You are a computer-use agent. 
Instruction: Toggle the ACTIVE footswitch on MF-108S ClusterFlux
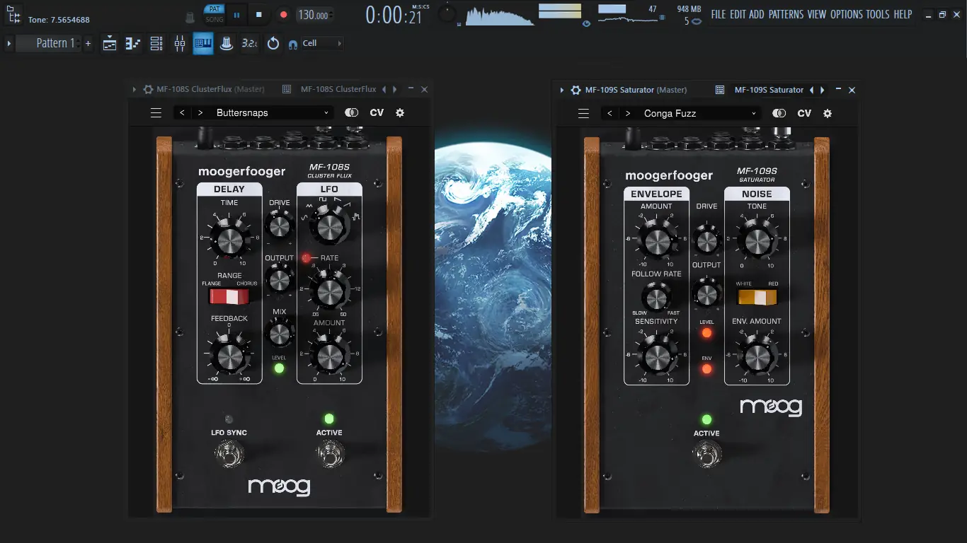329,453
